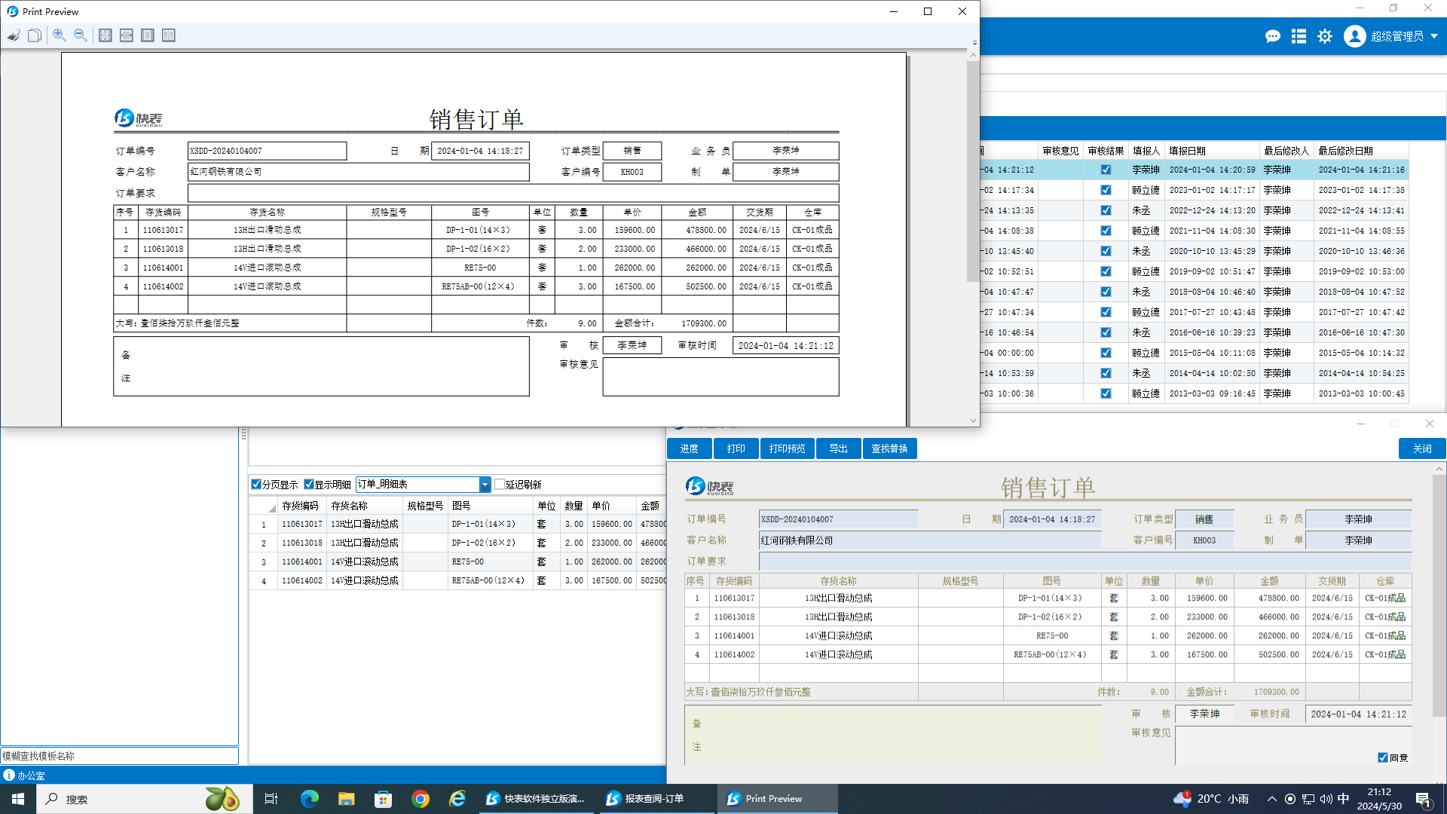Click the 查找替换 button
The image size is (1447, 814).
[889, 448]
